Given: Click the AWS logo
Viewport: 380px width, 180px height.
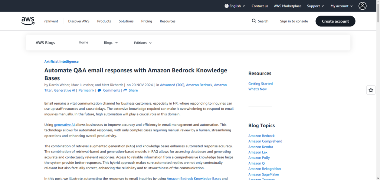Looking at the screenshot, I should click(x=27, y=21).
